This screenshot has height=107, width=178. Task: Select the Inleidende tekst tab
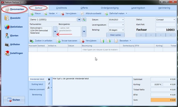pyautogui.click(x=37, y=79)
